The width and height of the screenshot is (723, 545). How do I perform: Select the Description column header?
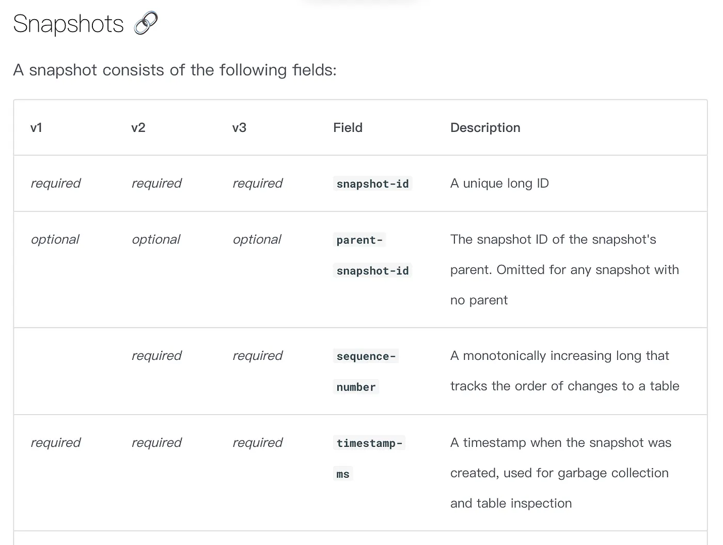click(485, 128)
